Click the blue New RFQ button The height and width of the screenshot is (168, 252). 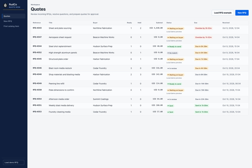[x=242, y=13]
